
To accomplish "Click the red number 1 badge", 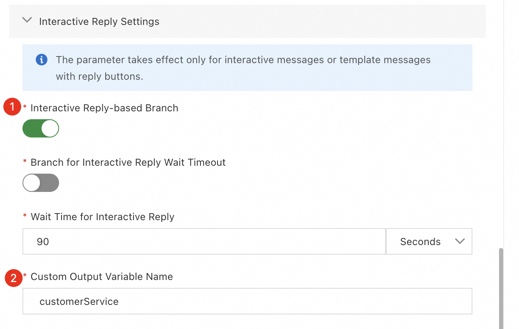I will 12,107.
